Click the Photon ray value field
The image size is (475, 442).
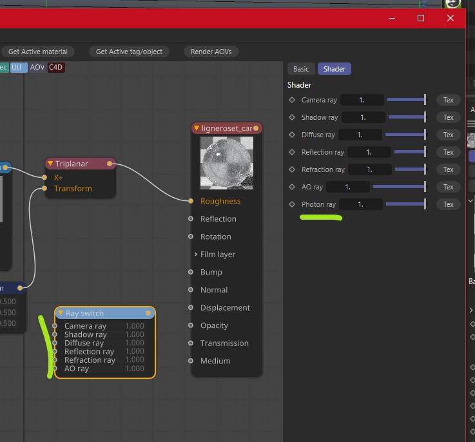[x=360, y=204]
